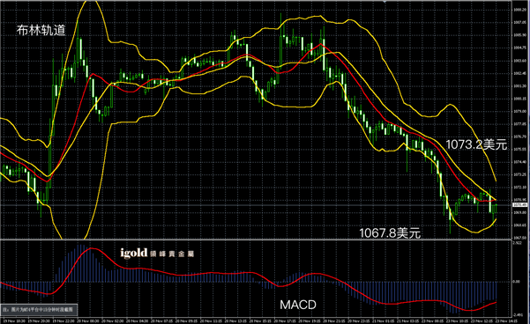The width and height of the screenshot is (530, 324).
Task: Select the 1067.50 price axis label
Action: [x=520, y=238]
